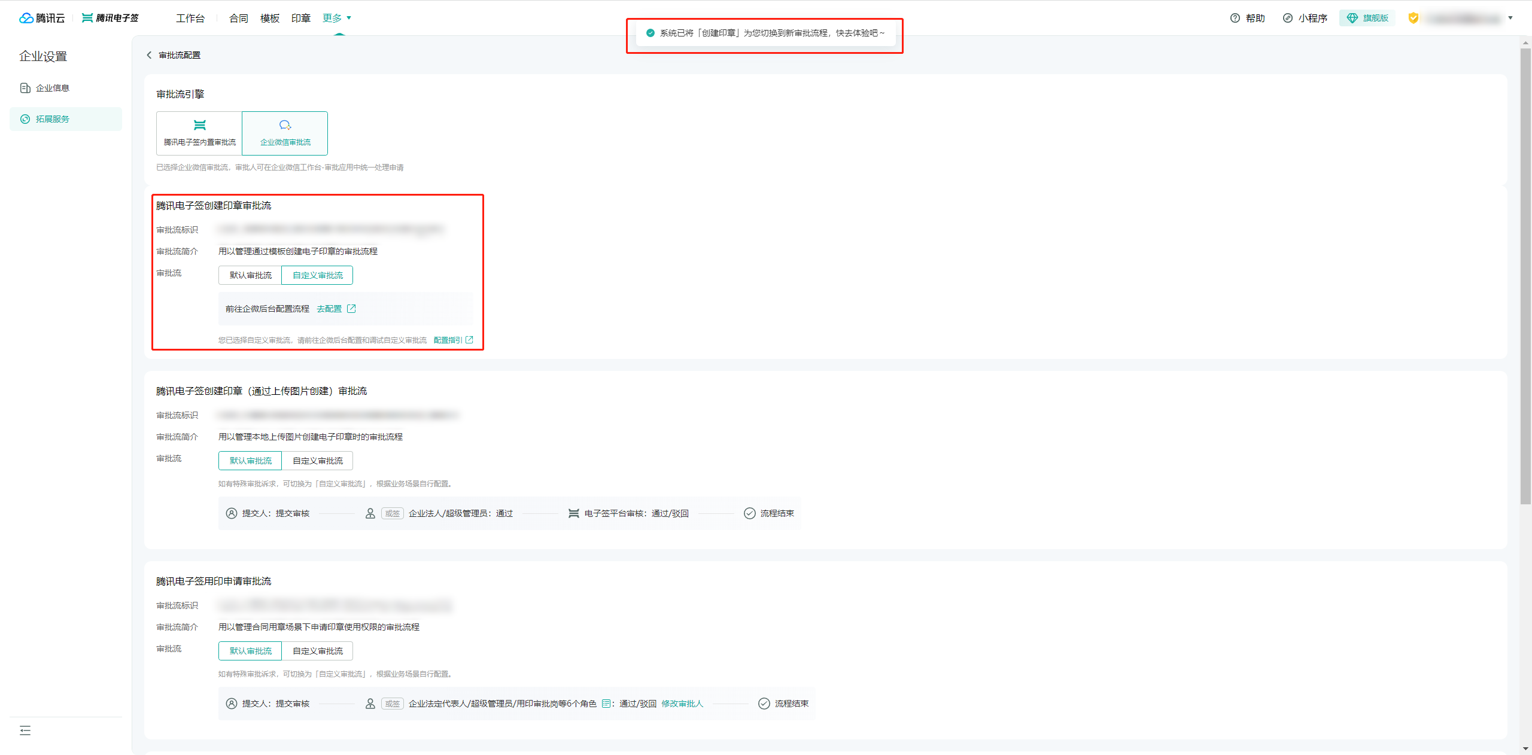Click the 旗舰版 diamond badge
This screenshot has width=1532, height=755.
pyautogui.click(x=1367, y=18)
